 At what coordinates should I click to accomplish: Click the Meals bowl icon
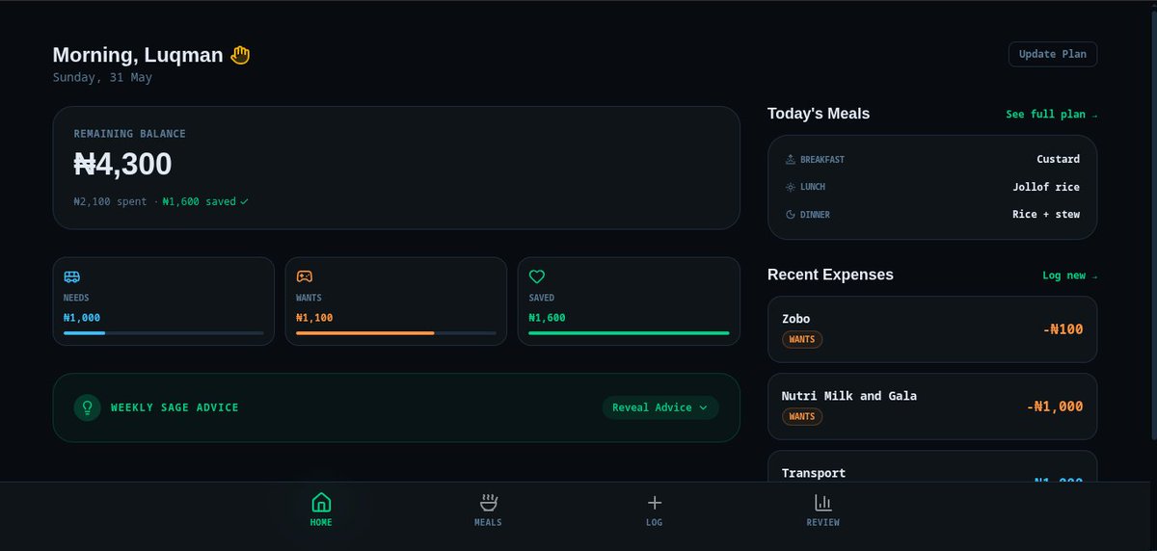click(x=489, y=502)
